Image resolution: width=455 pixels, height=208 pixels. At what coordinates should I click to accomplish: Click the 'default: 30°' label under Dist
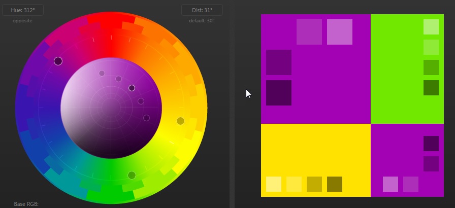pyautogui.click(x=202, y=21)
